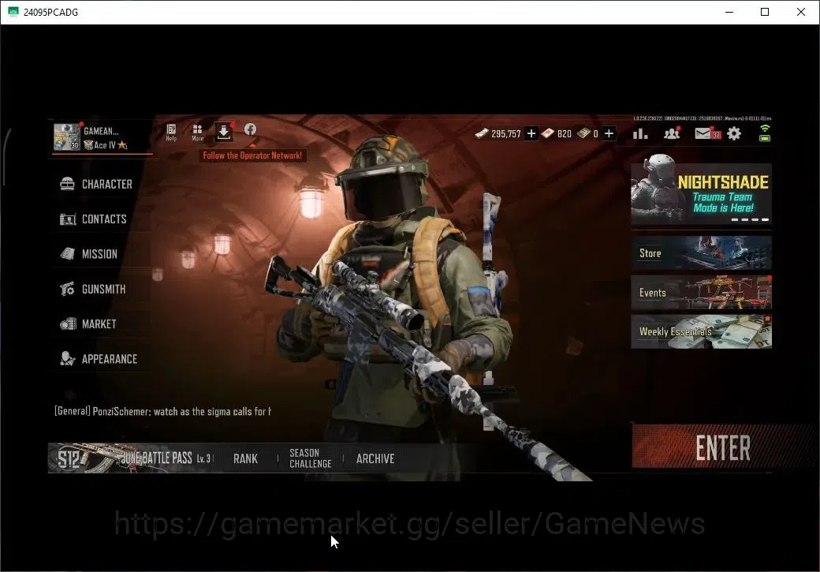Add currency with plus next to 0

point(609,133)
